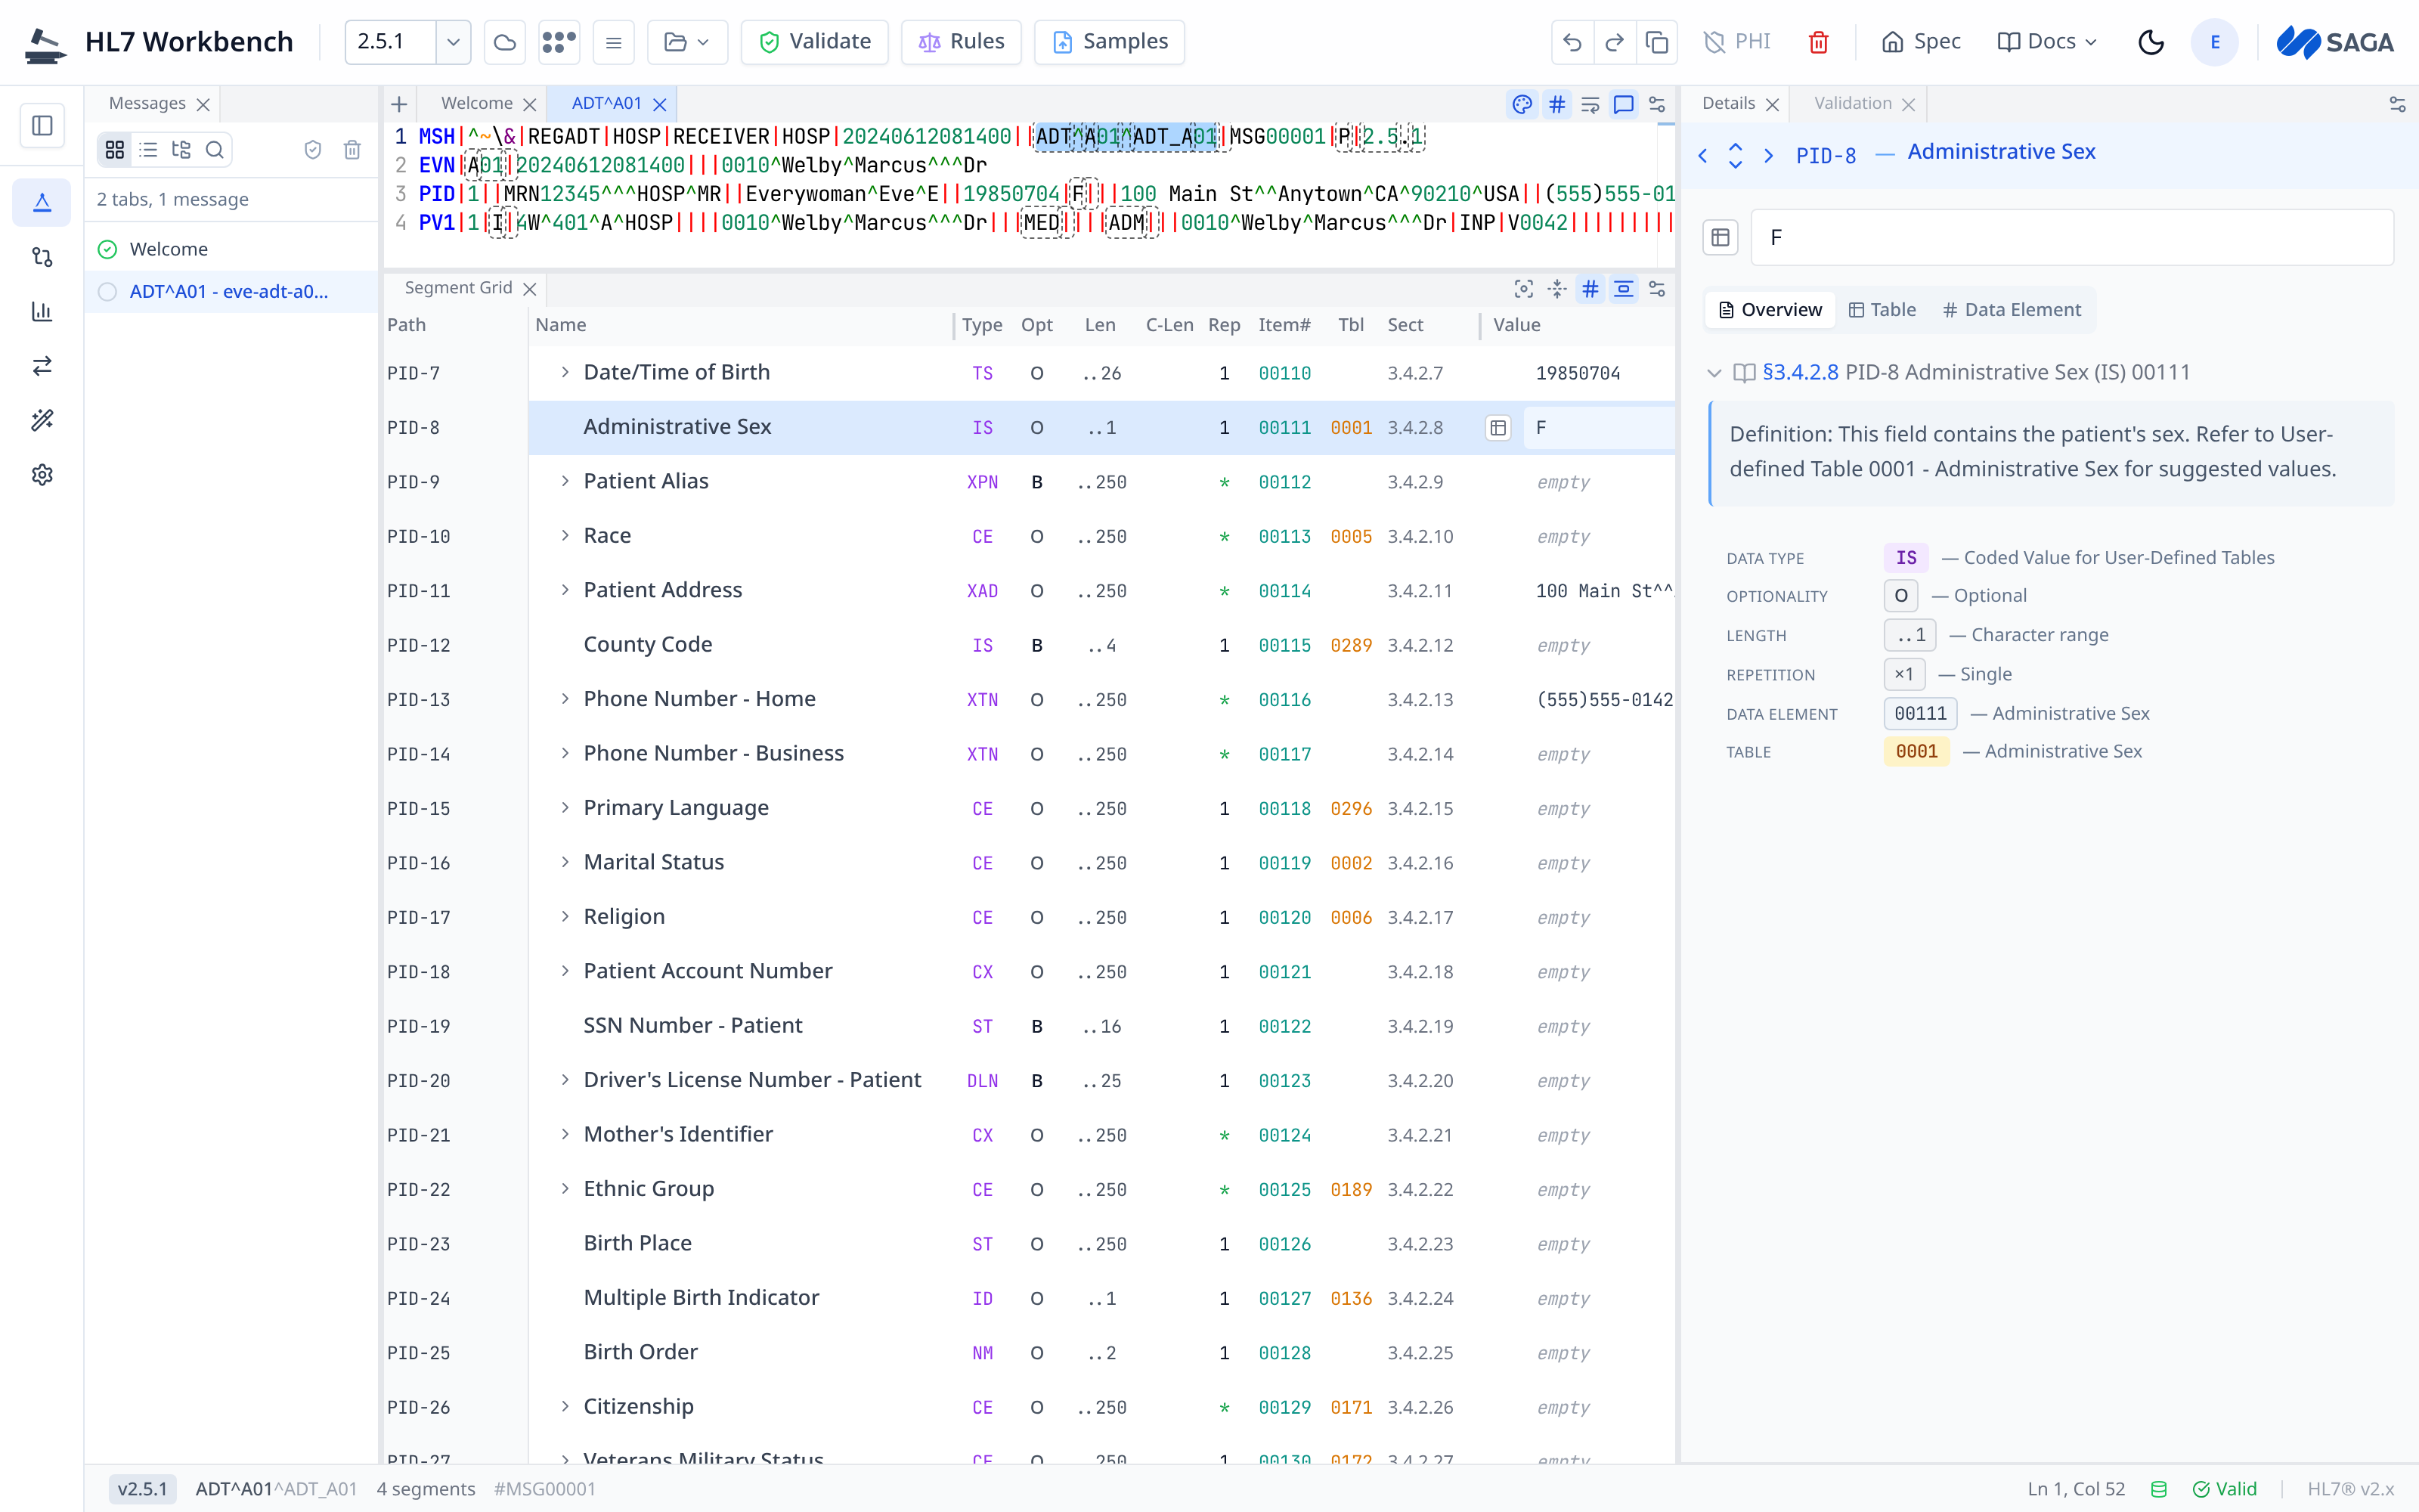Viewport: 2419px width, 1512px height.
Task: Click table 0001 badge in Details
Action: coord(1916,752)
